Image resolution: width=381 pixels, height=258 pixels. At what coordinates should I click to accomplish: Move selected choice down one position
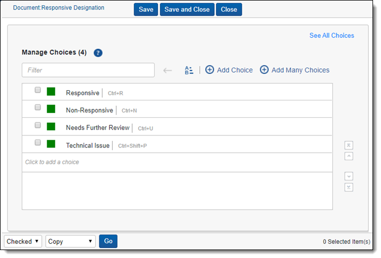click(349, 176)
